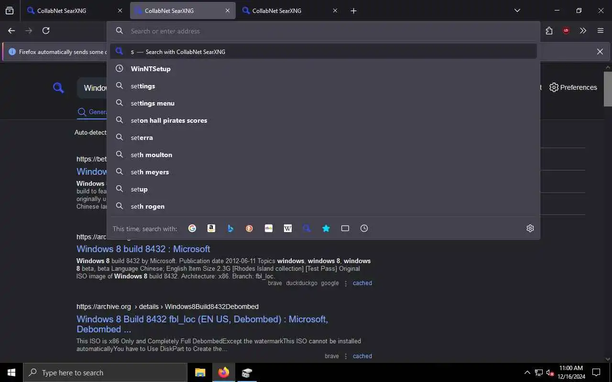Search history using the clock icon
612x382 pixels.
coord(364,228)
